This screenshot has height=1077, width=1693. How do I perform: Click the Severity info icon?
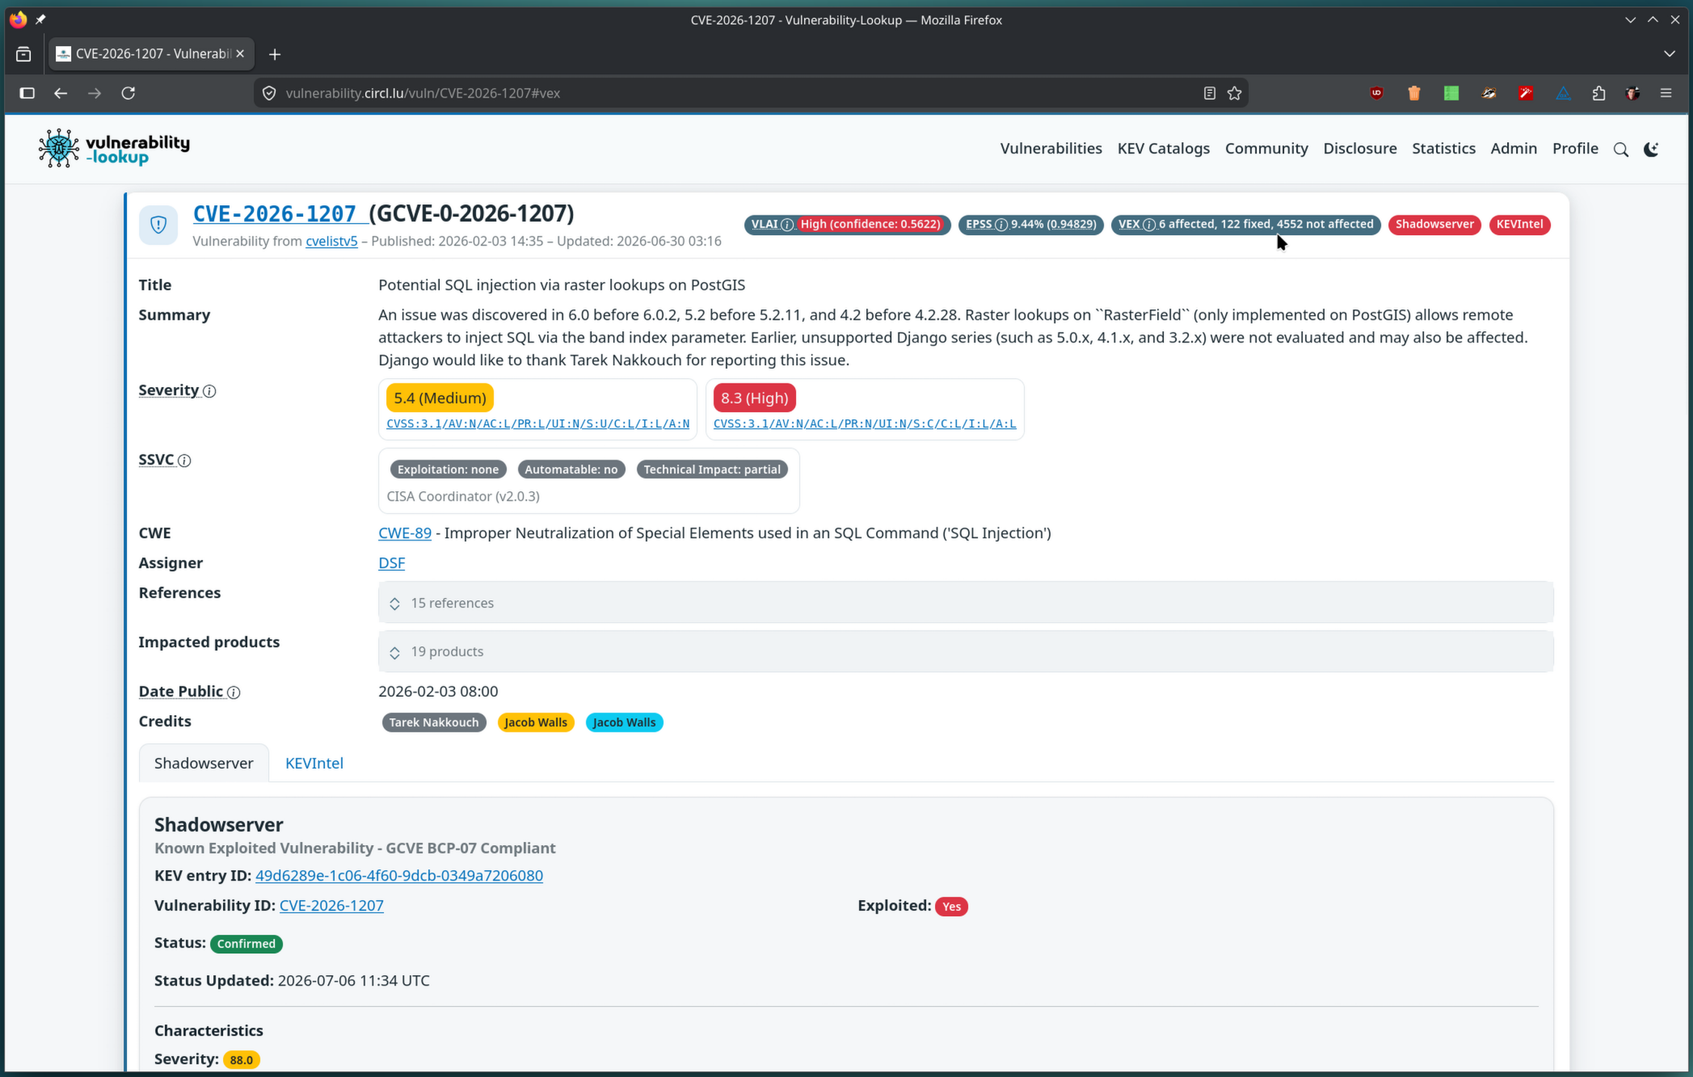(209, 391)
